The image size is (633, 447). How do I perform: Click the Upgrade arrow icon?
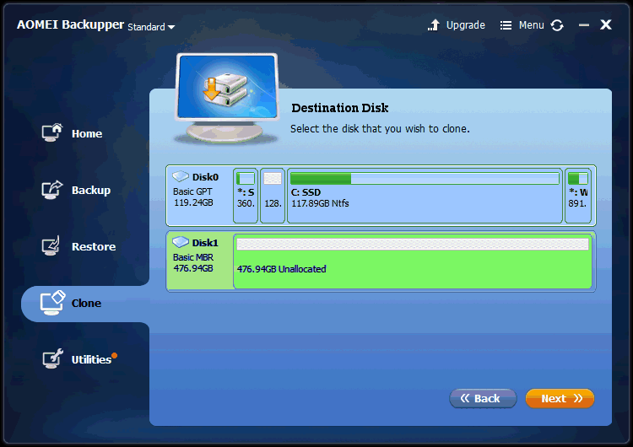pyautogui.click(x=434, y=25)
